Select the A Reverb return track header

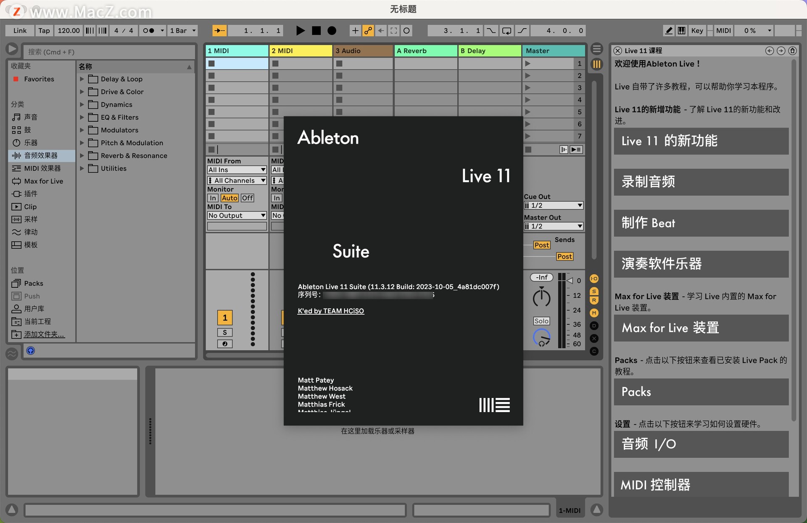tap(426, 51)
